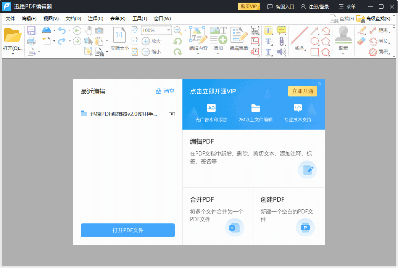The height and width of the screenshot is (268, 398).
Task: Delete the recent file with trash icon
Action: click(172, 114)
